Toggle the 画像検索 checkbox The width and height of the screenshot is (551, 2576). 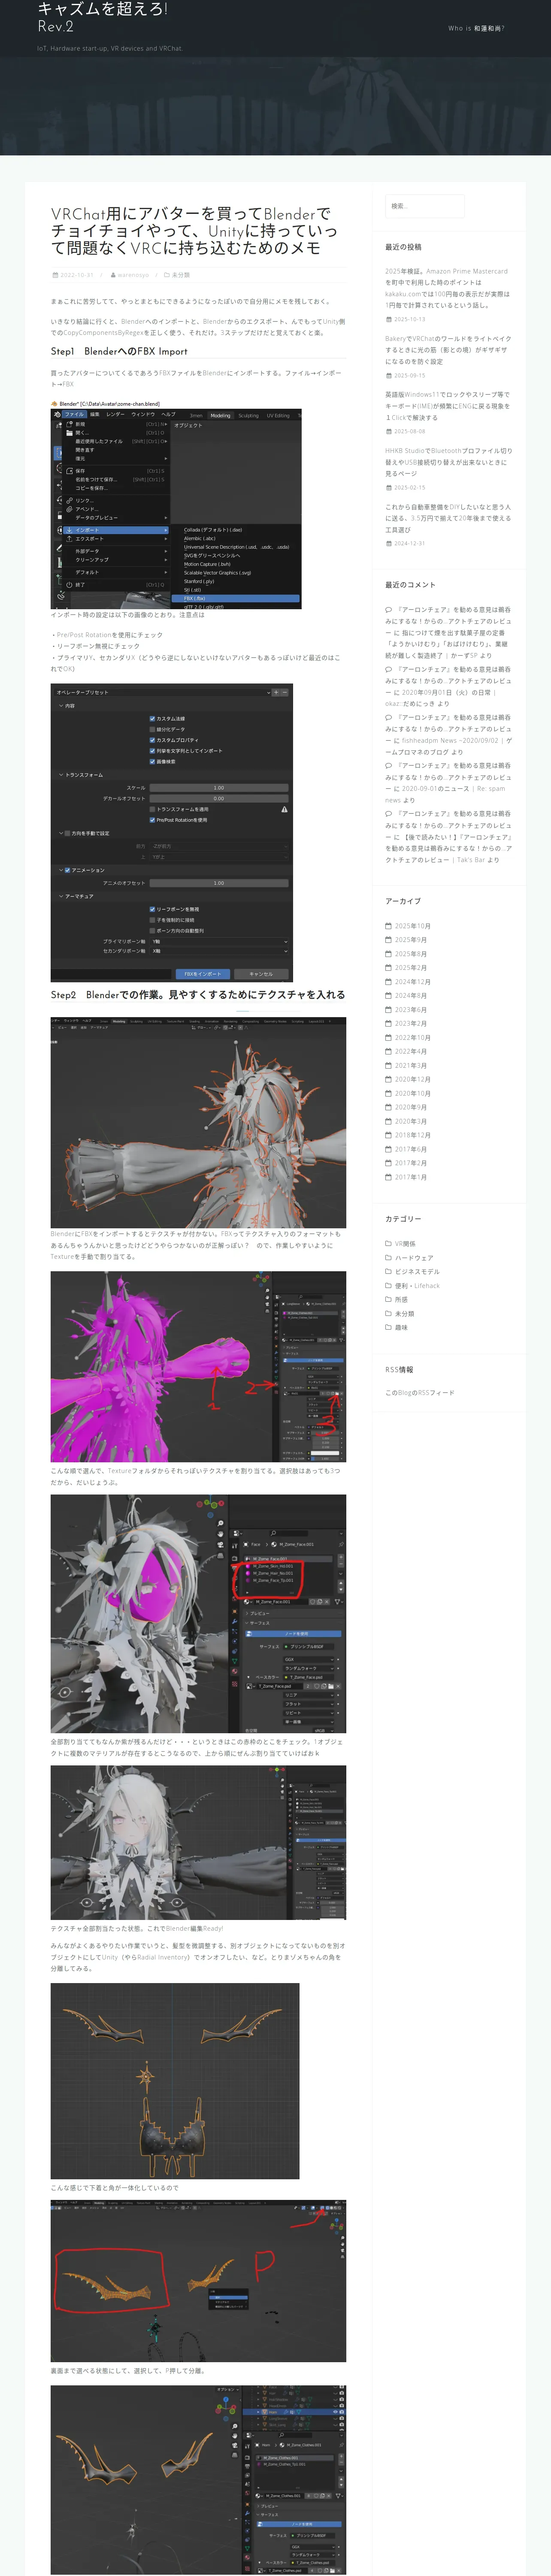click(x=152, y=761)
